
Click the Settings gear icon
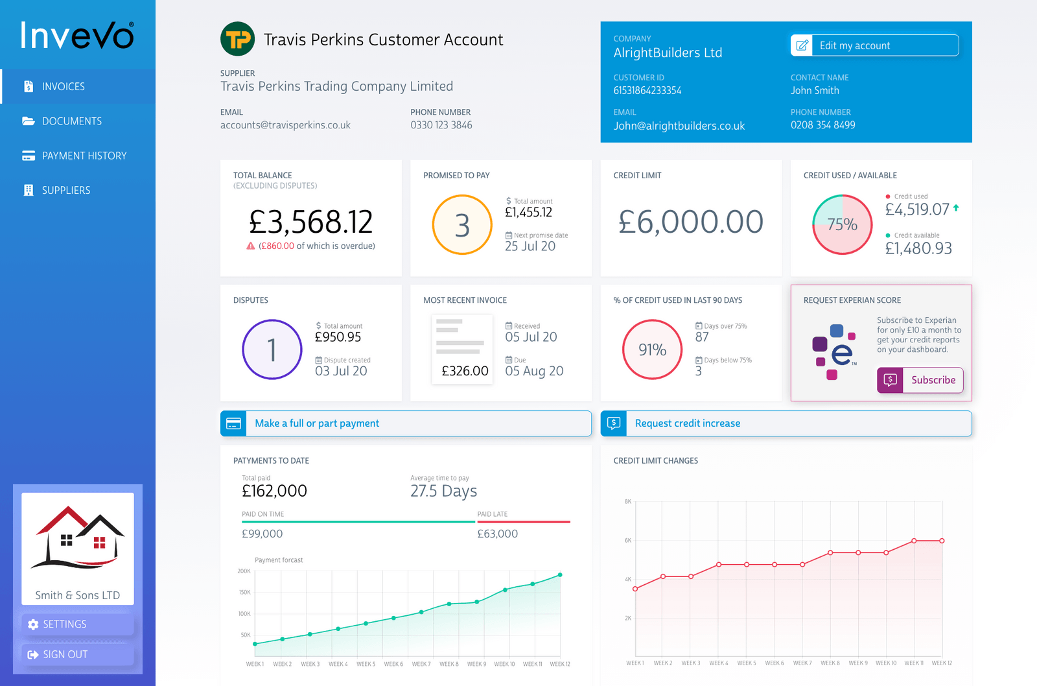pyautogui.click(x=34, y=624)
